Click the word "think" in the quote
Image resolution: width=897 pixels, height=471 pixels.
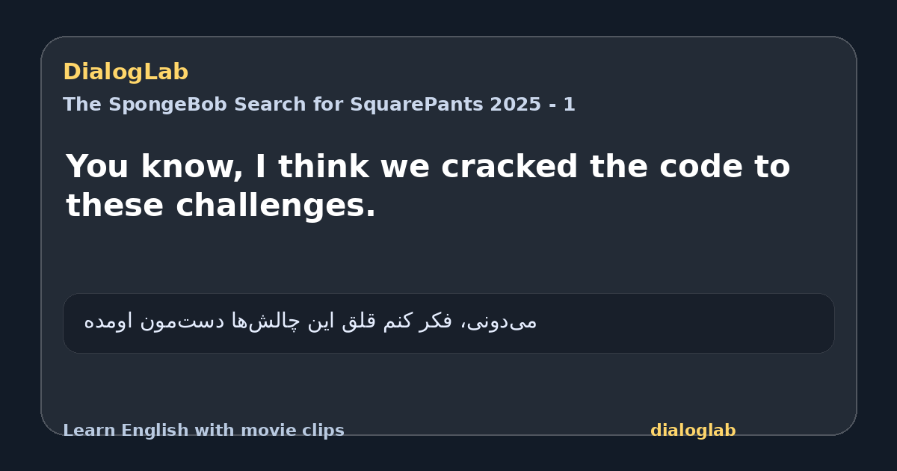pos(324,167)
